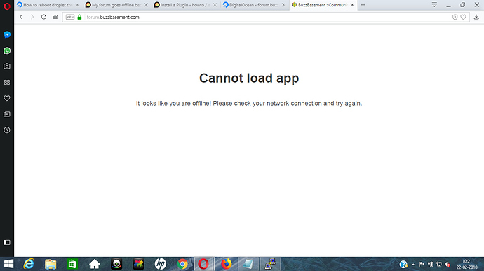The image size is (484, 271).
Task: Open the PuTTY-like network app on taskbar
Action: [x=270, y=264]
